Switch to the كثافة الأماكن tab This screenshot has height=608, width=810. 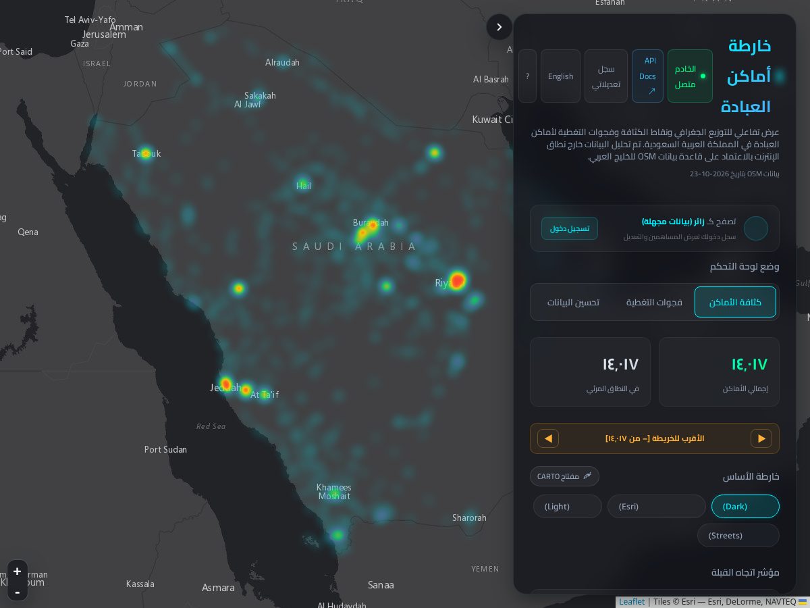click(735, 302)
